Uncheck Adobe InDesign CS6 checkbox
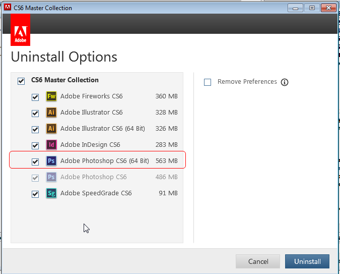This screenshot has height=274, width=340. (35, 146)
